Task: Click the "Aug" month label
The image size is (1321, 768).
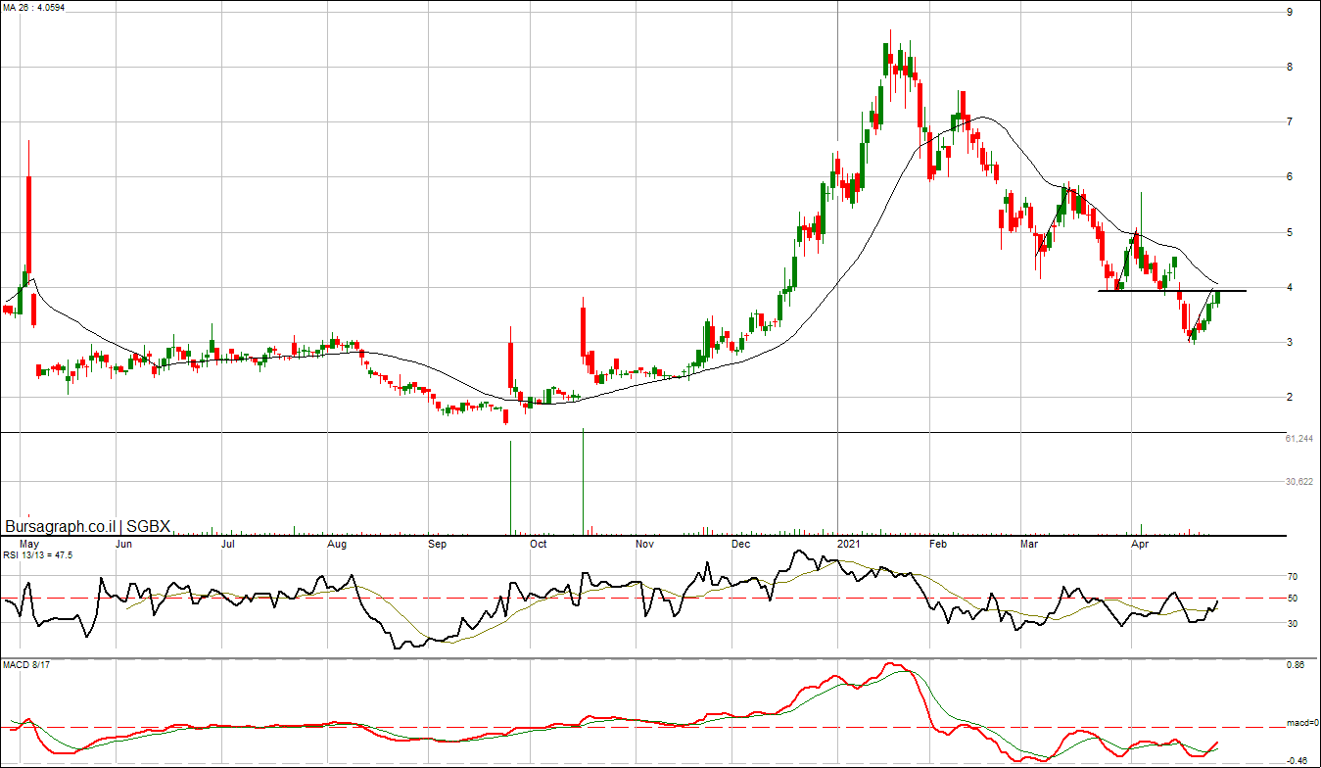Action: click(x=337, y=542)
